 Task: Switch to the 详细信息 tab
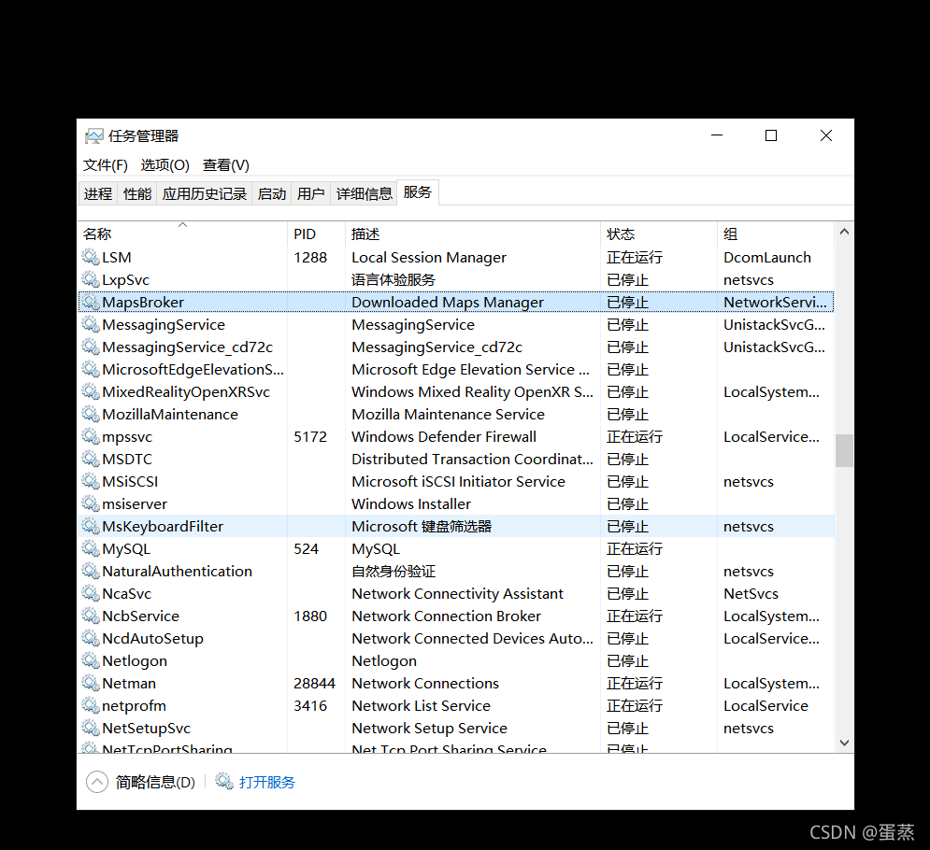point(365,194)
